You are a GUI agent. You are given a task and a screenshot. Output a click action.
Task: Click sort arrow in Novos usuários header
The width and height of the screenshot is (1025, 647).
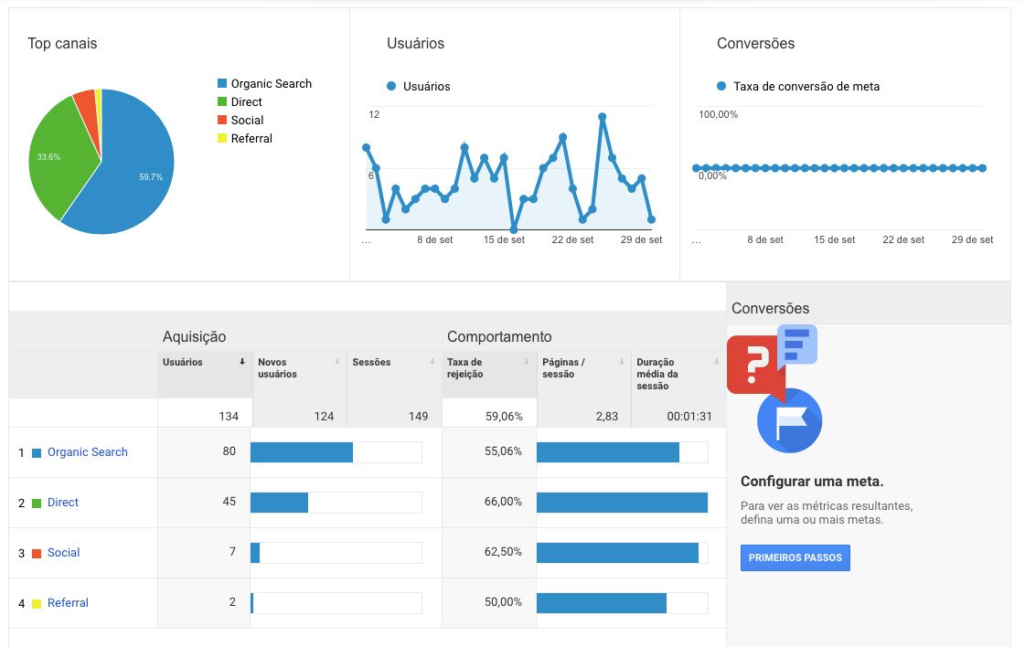pyautogui.click(x=337, y=362)
